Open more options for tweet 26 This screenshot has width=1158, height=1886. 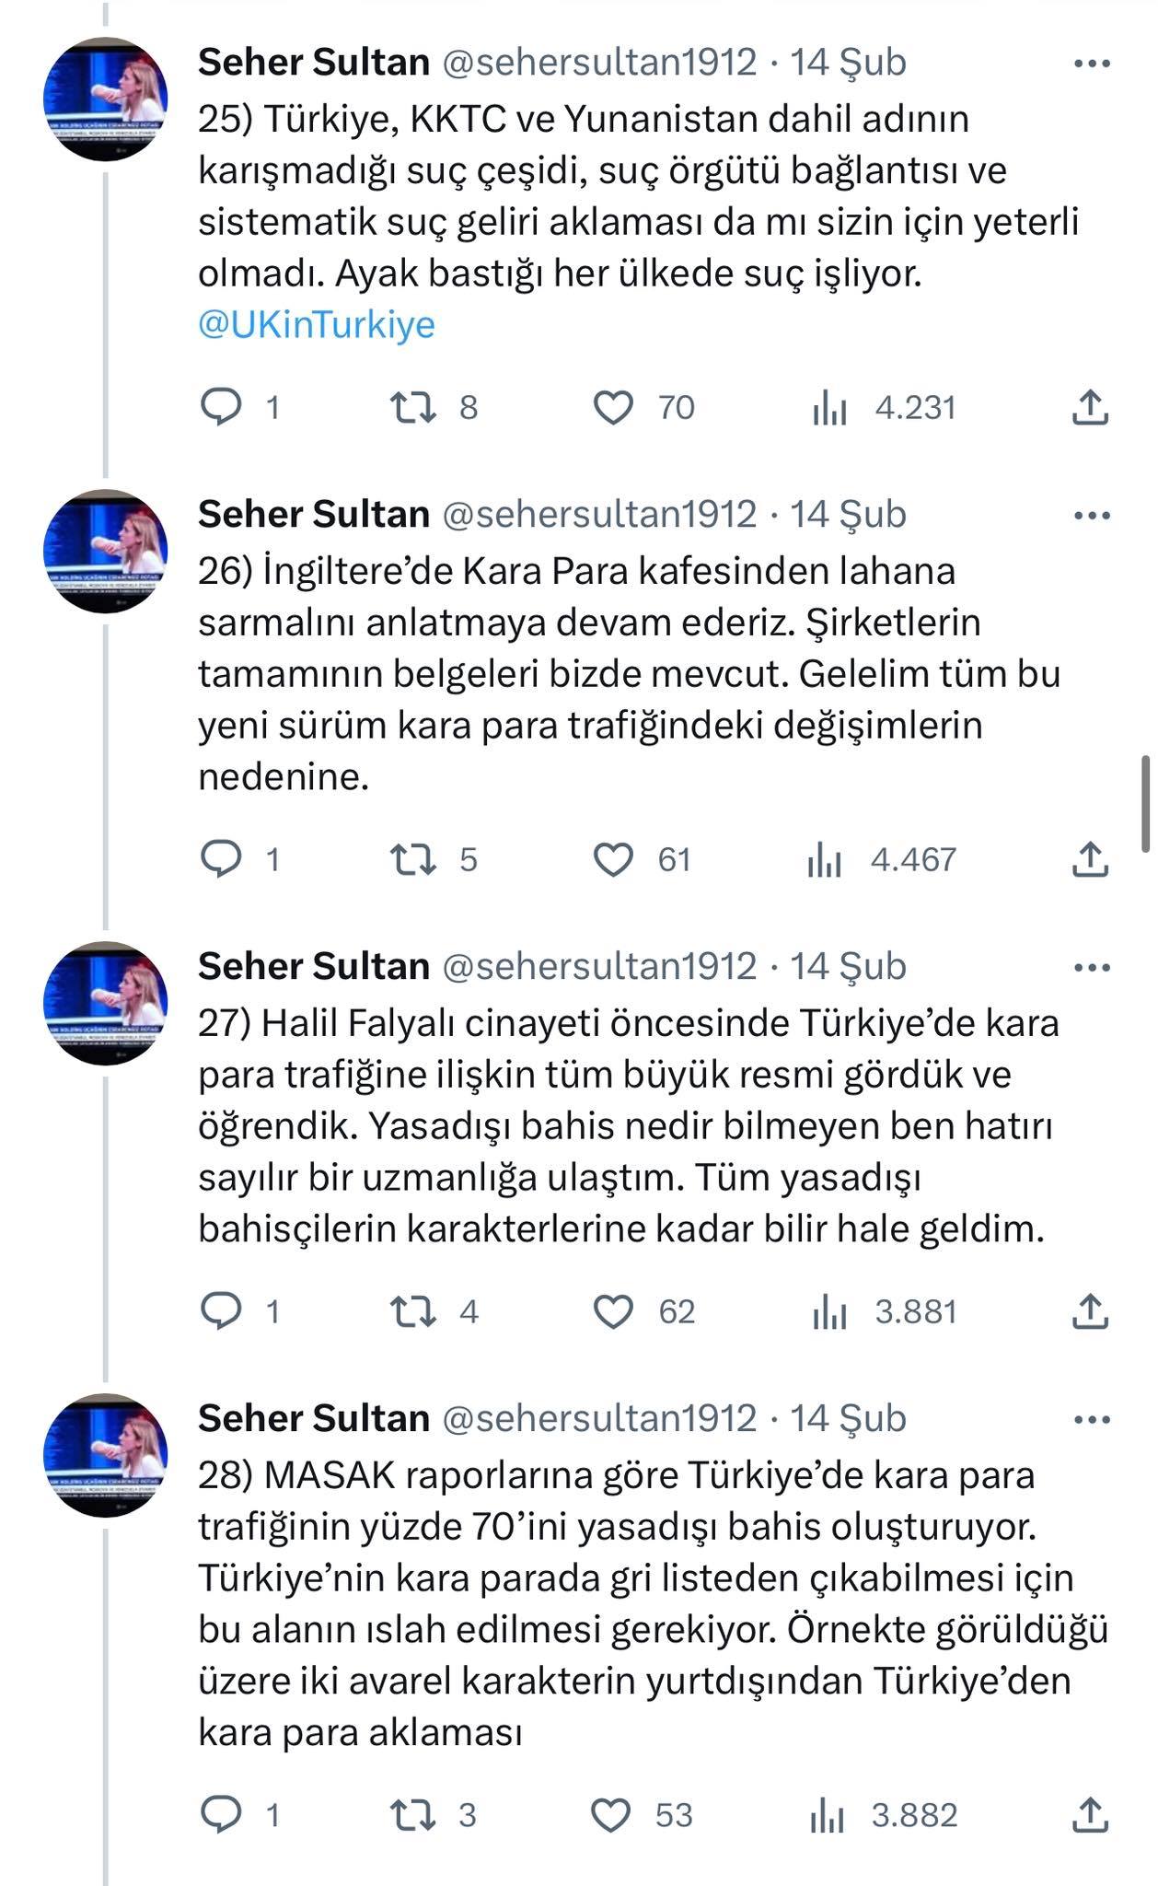click(1092, 516)
